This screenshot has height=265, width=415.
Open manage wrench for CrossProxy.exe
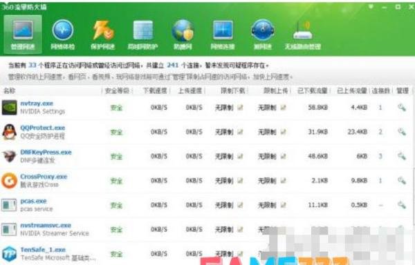[402, 180]
